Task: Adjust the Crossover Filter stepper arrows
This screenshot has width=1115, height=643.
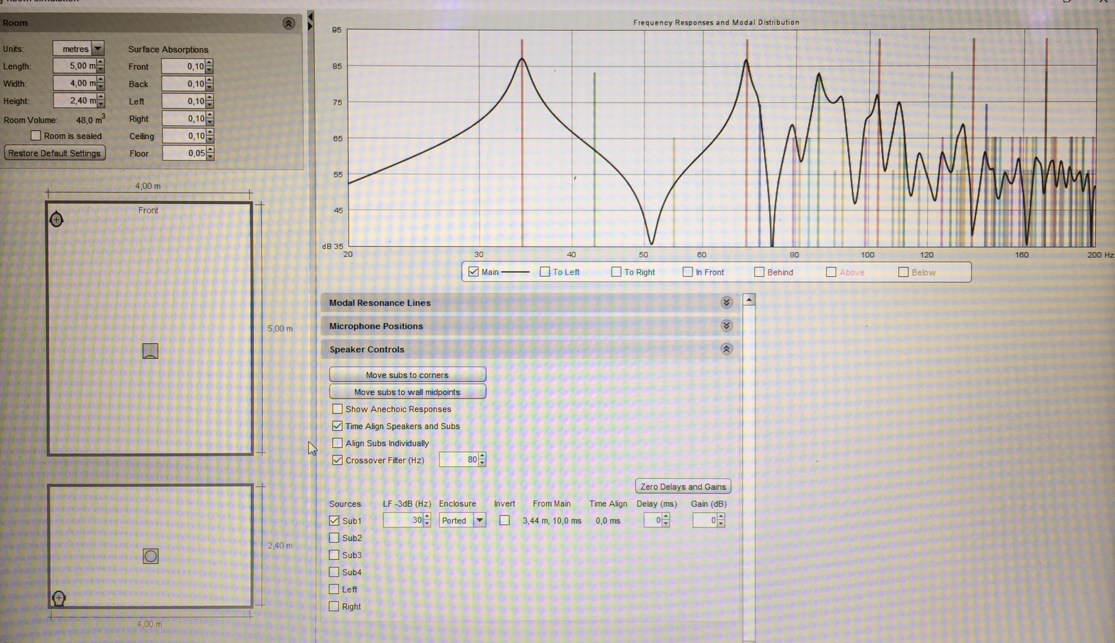Action: [483, 459]
